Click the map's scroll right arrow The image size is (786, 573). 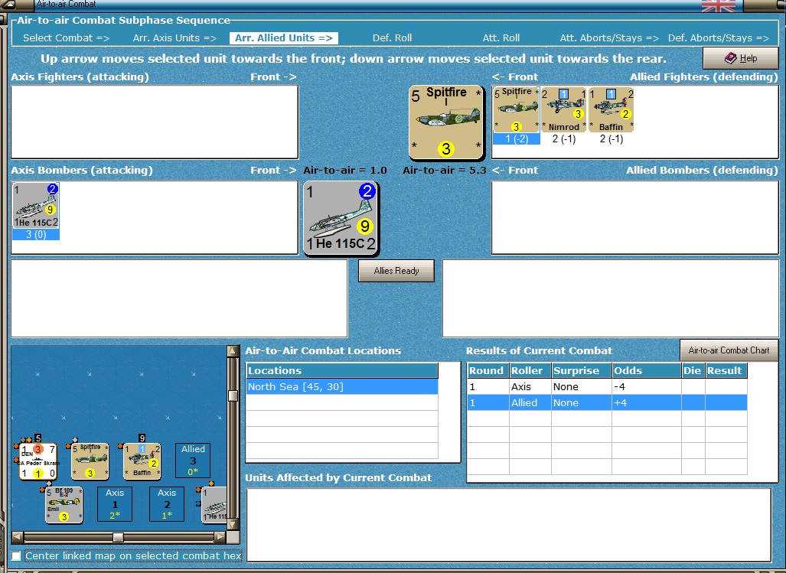tap(220, 538)
